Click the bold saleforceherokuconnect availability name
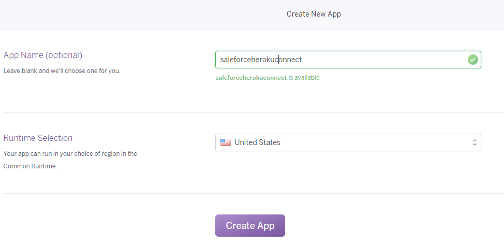This screenshot has width=504, height=245. point(251,78)
